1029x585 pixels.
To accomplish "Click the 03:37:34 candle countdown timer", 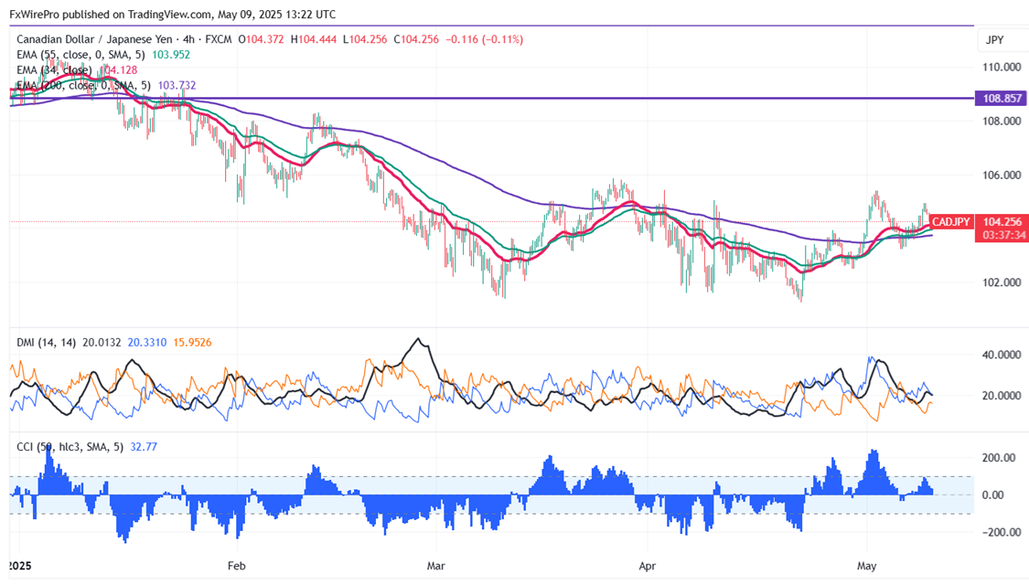I will 1002,235.
